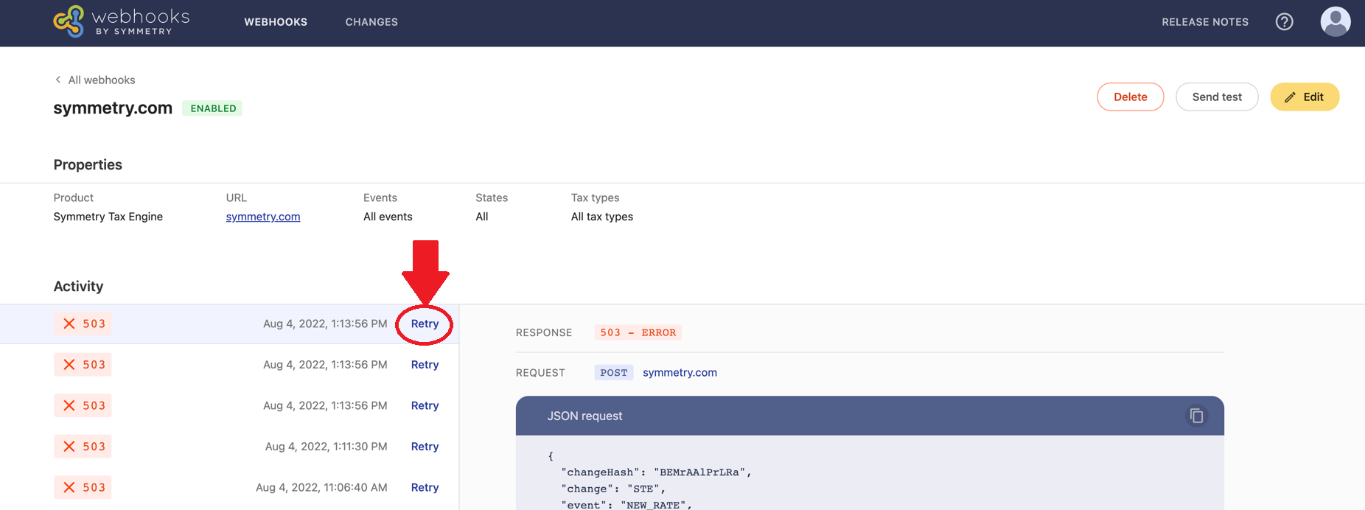
Task: Click the JSON request header bar
Action: pos(870,416)
